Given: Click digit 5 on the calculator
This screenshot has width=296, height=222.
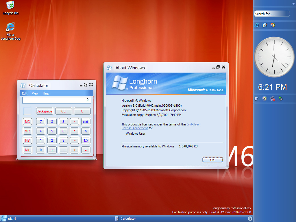Looking at the screenshot, I should [x=52, y=131].
